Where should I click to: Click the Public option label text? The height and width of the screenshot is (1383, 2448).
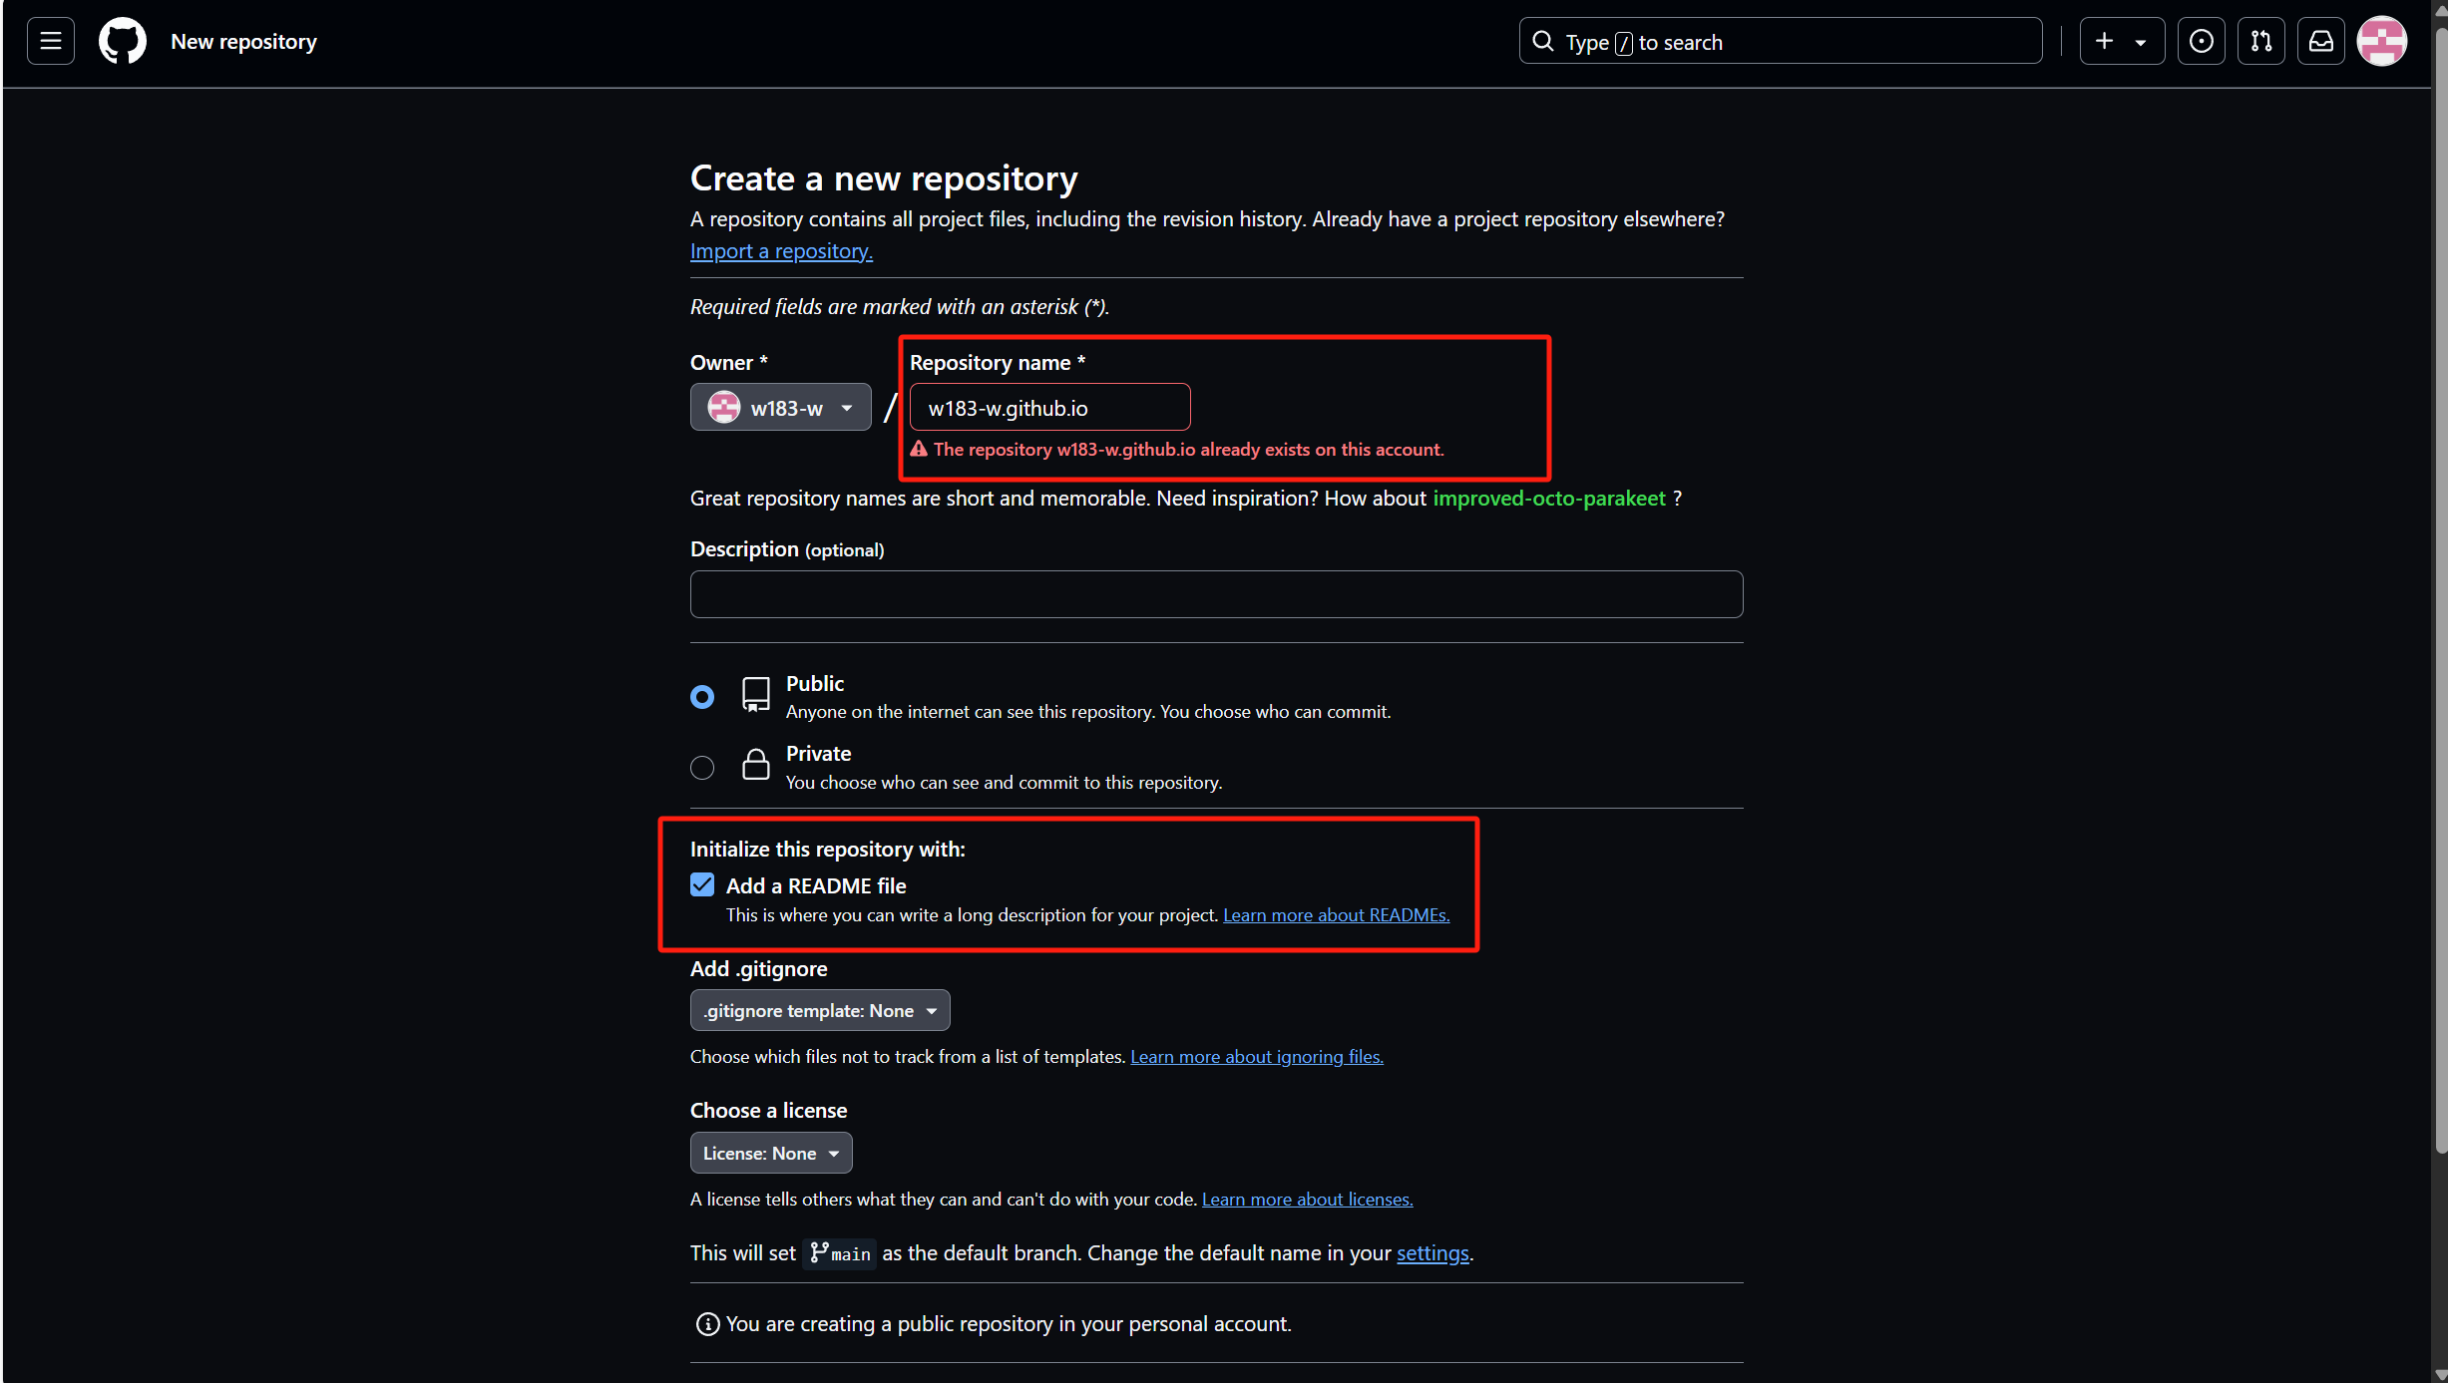[x=815, y=683]
